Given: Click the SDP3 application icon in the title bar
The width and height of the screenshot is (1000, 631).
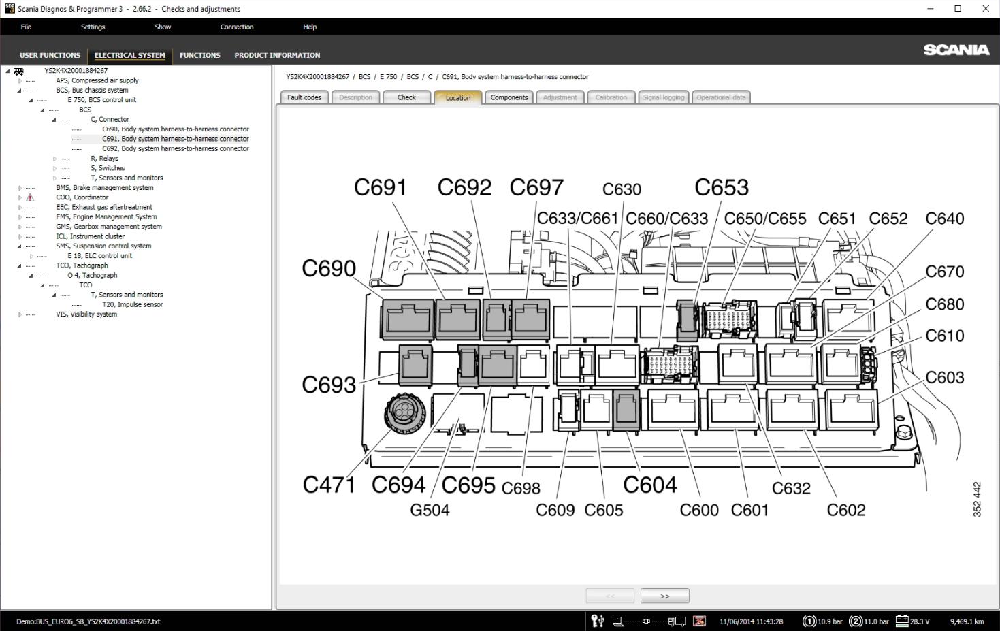Looking at the screenshot, I should click(x=10, y=9).
